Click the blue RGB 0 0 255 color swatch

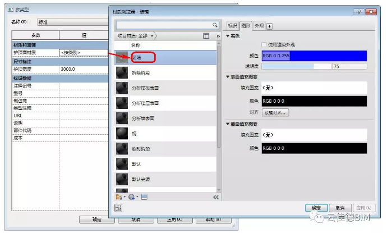314,56
